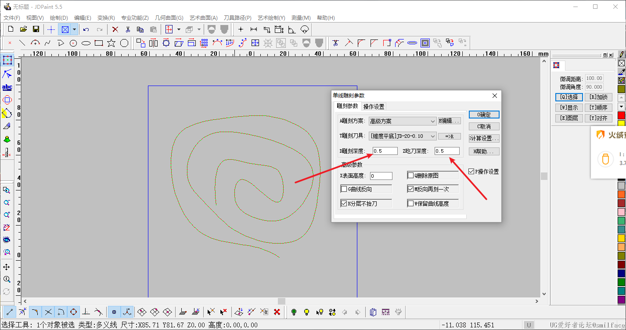Click [E]图层 button in right panel
The image size is (626, 330).
coord(569,118)
